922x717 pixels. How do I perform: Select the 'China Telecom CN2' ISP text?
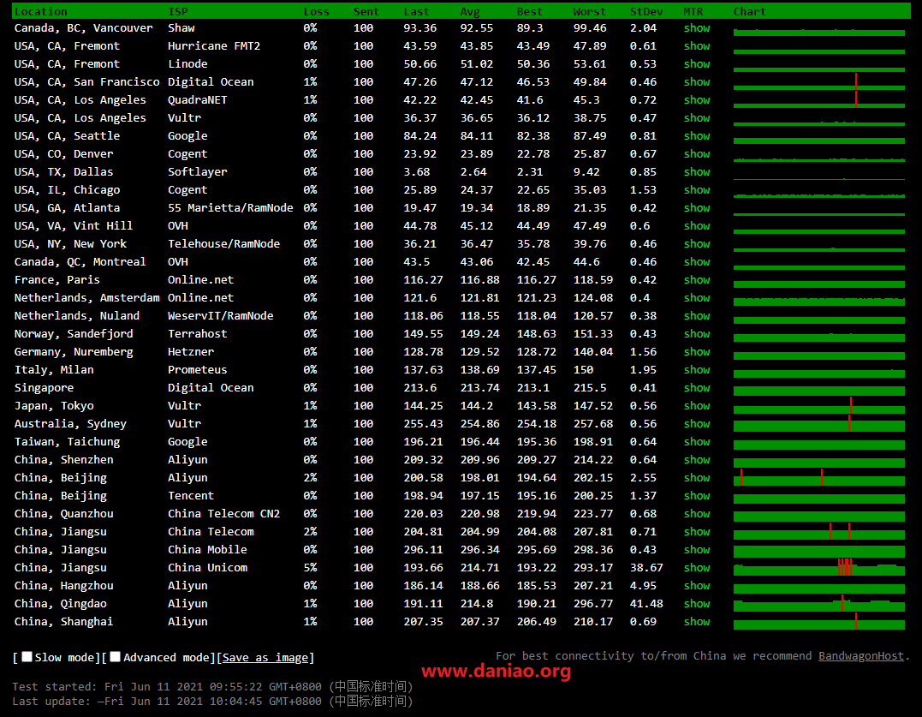click(224, 513)
